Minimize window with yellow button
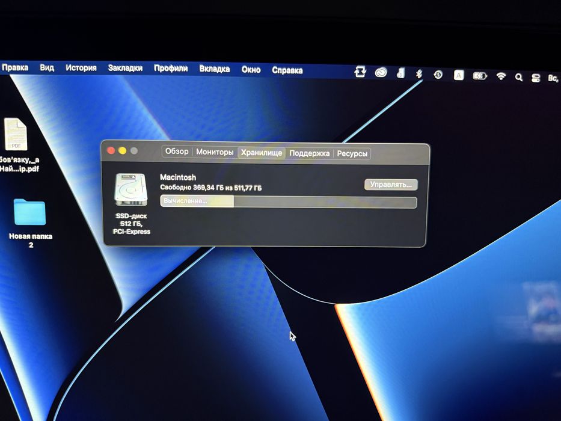This screenshot has width=561, height=421. point(122,151)
